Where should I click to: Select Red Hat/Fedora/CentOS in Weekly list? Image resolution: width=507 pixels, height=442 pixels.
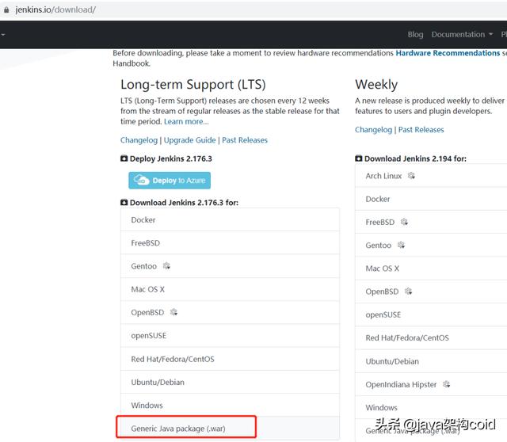(431, 338)
